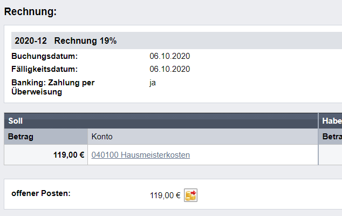
Task: Open the 040100 Hausmeisterkosten account link
Action: point(141,155)
